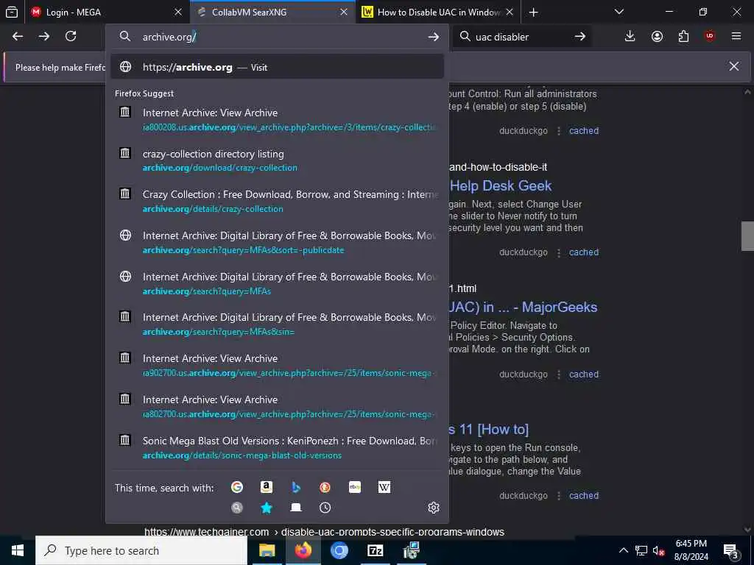Dismiss the 'Please help make Firefox' notification bar
The image size is (754, 565).
[734, 66]
